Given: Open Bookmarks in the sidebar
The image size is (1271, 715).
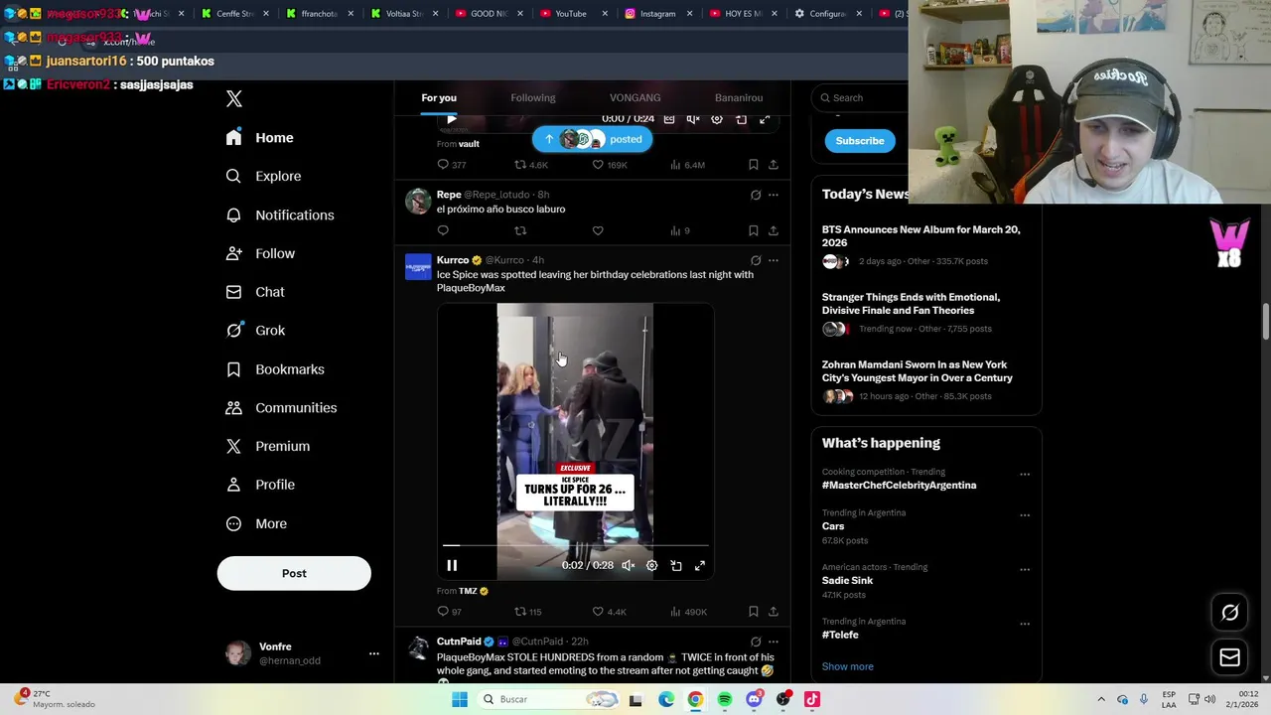Looking at the screenshot, I should [x=275, y=369].
